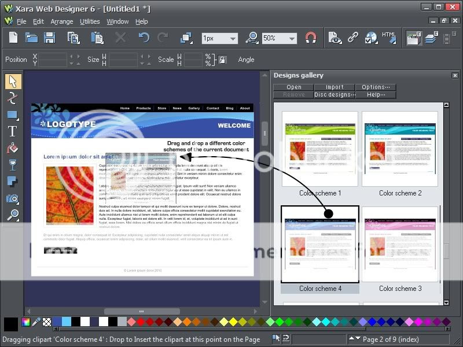Click the Clone objects icon

click(186, 38)
